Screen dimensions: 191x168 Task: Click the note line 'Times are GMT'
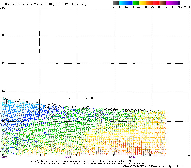[x=50, y=161]
